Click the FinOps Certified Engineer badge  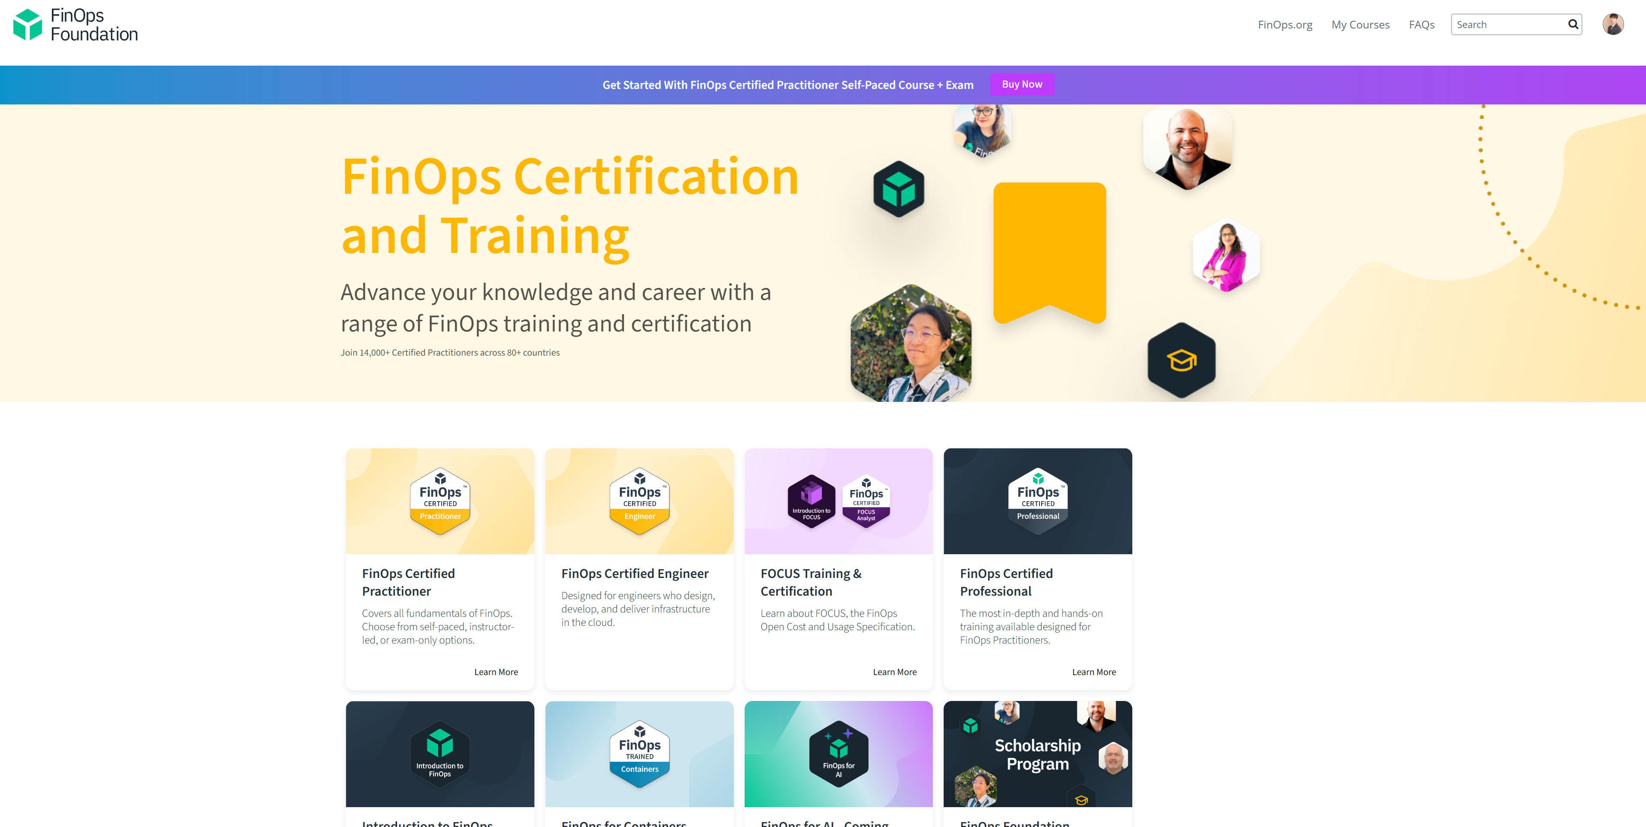pyautogui.click(x=639, y=500)
